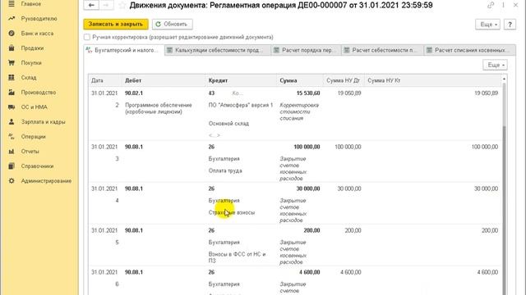This screenshot has width=526, height=295.
Task: Open the Руководителю chart icon
Action: [12, 18]
